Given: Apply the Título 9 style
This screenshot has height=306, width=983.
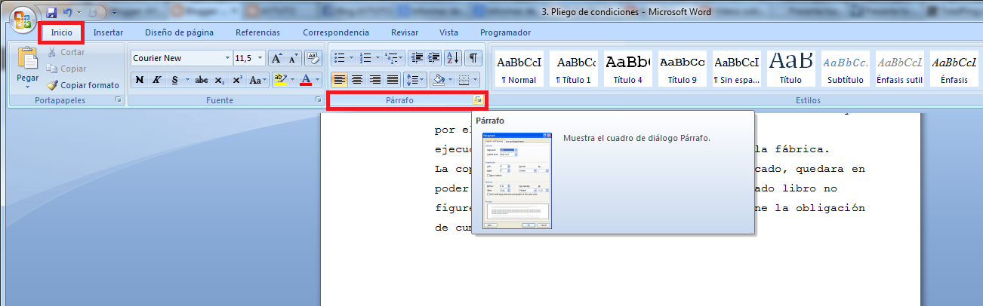Looking at the screenshot, I should pyautogui.click(x=682, y=69).
